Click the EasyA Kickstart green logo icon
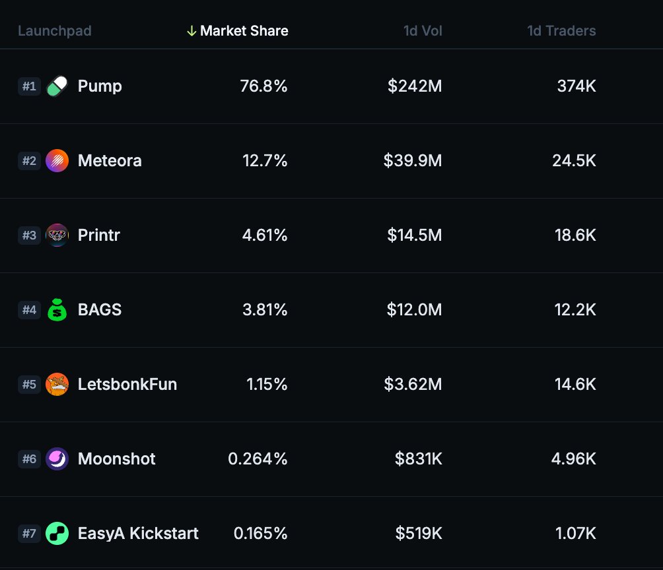Viewport: 663px width, 570px height. [57, 534]
